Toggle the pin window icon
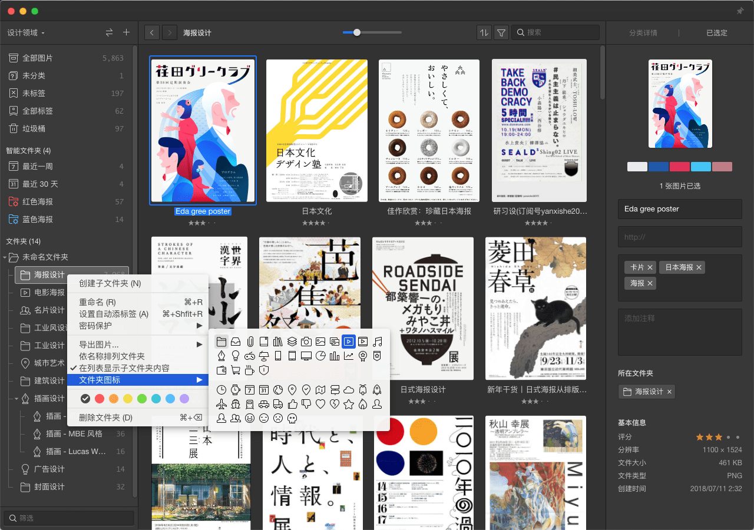This screenshot has height=530, width=754. (740, 11)
